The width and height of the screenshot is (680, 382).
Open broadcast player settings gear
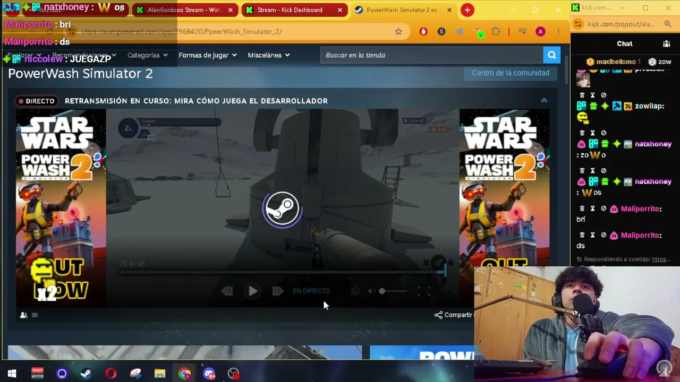(x=355, y=291)
